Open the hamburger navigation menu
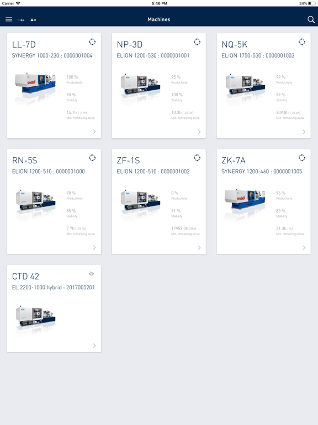Image resolution: width=318 pixels, height=425 pixels. [x=9, y=19]
